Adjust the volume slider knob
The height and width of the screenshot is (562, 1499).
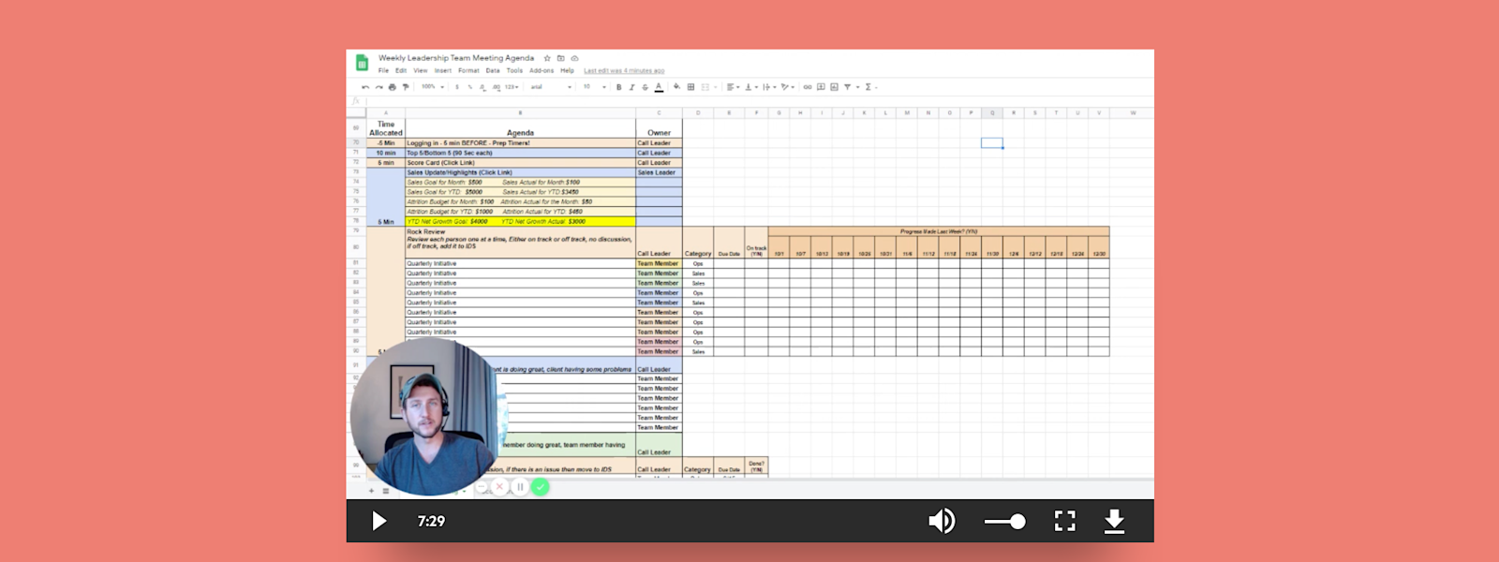coord(1017,521)
